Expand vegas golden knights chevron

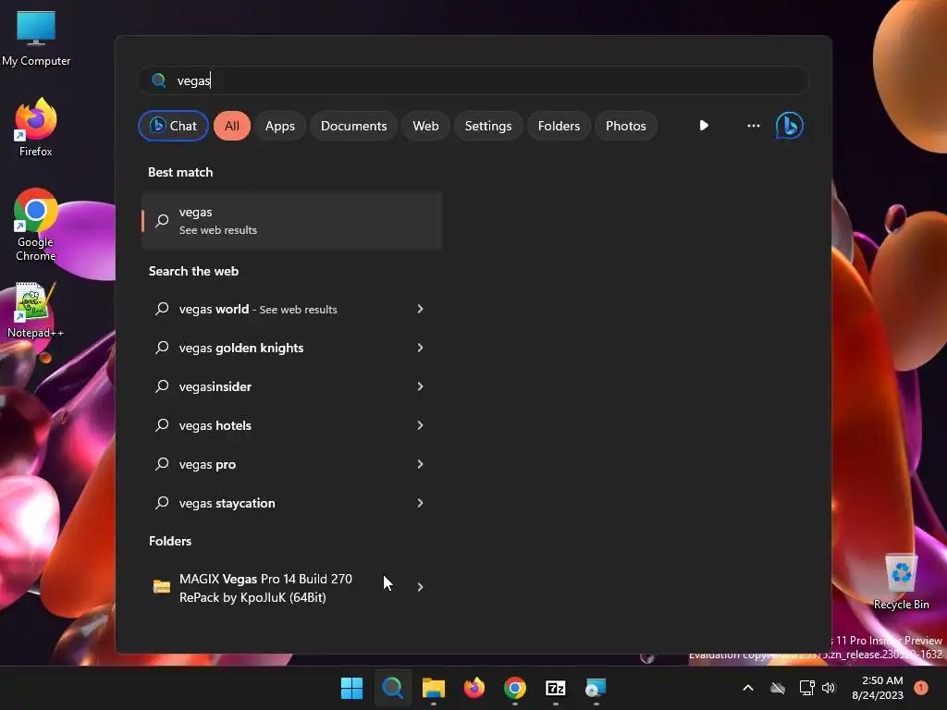click(x=421, y=348)
